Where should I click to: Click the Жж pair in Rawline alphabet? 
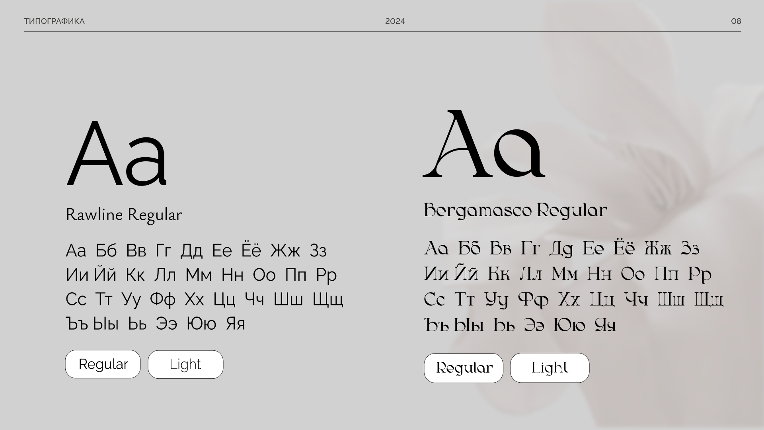(x=285, y=251)
